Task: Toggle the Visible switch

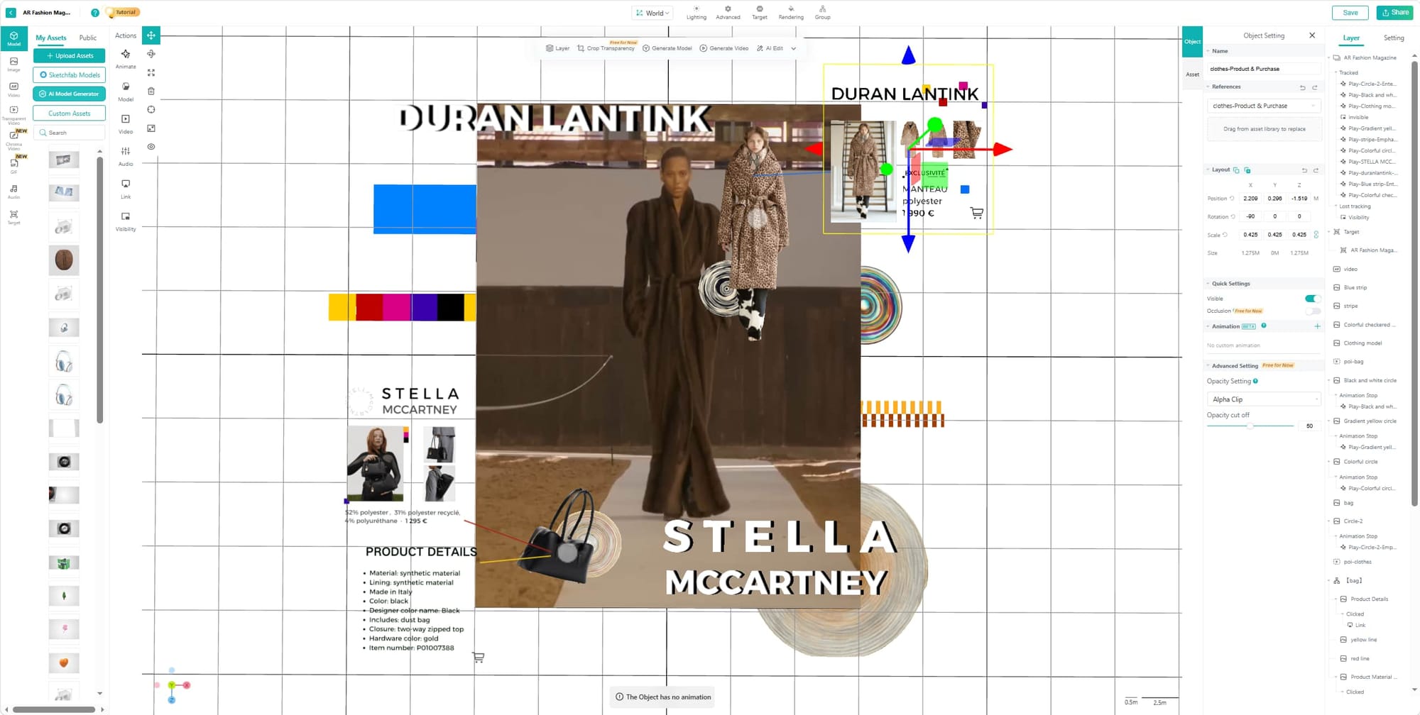Action: point(1312,299)
